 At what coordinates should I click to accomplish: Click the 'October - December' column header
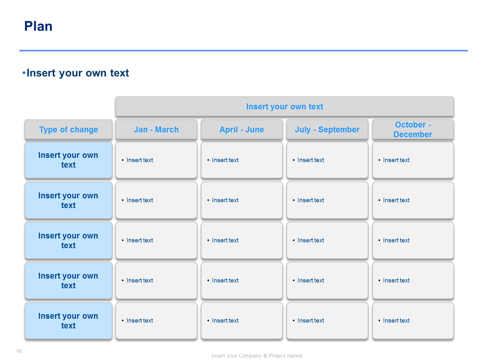(413, 129)
